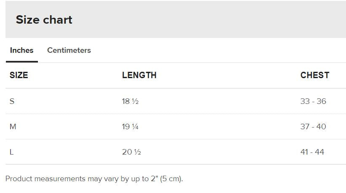Click the product measurements disclaimer text
This screenshot has width=346, height=193.
tap(94, 179)
